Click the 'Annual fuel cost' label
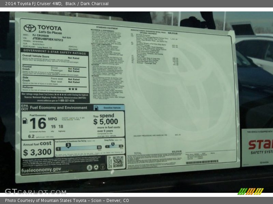273x204 pixels. tap(37, 143)
